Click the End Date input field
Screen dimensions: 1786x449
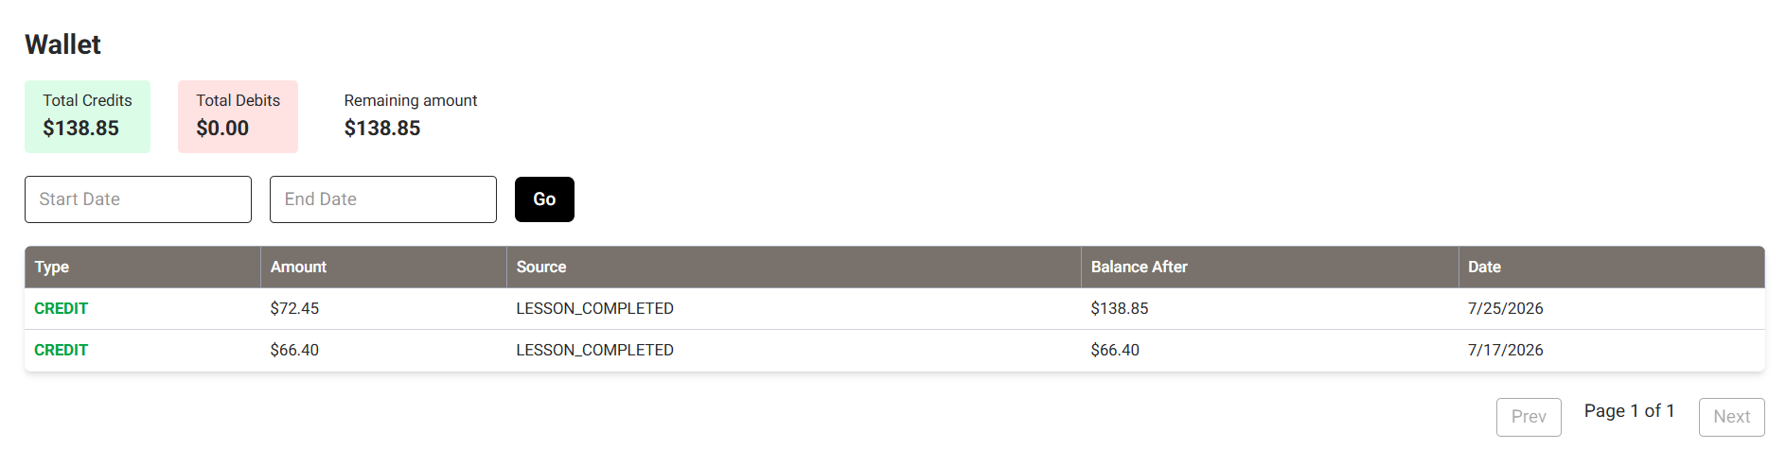(383, 199)
